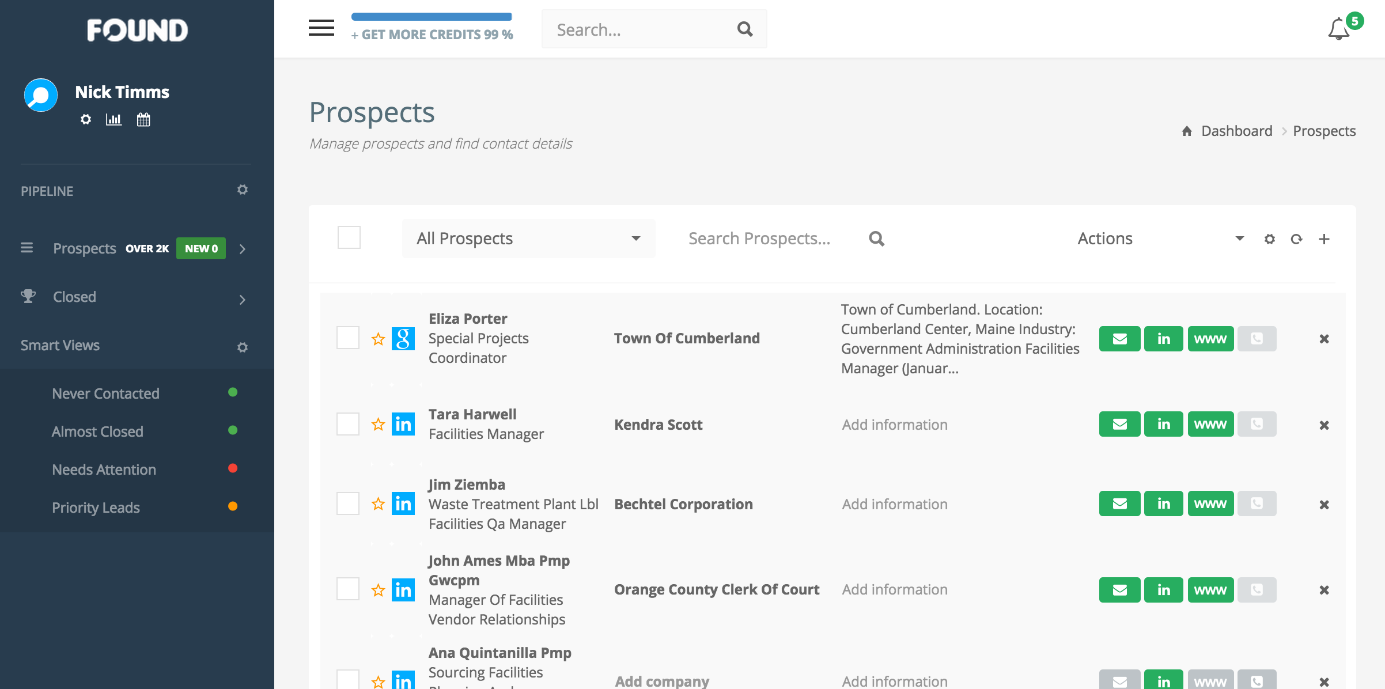This screenshot has width=1385, height=689.
Task: Click Eliza Porter's green email icon
Action: pyautogui.click(x=1119, y=339)
